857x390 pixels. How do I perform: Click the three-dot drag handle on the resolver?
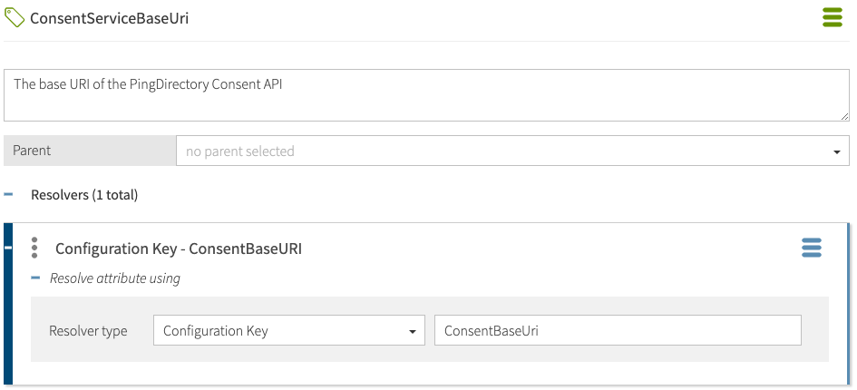coord(34,248)
